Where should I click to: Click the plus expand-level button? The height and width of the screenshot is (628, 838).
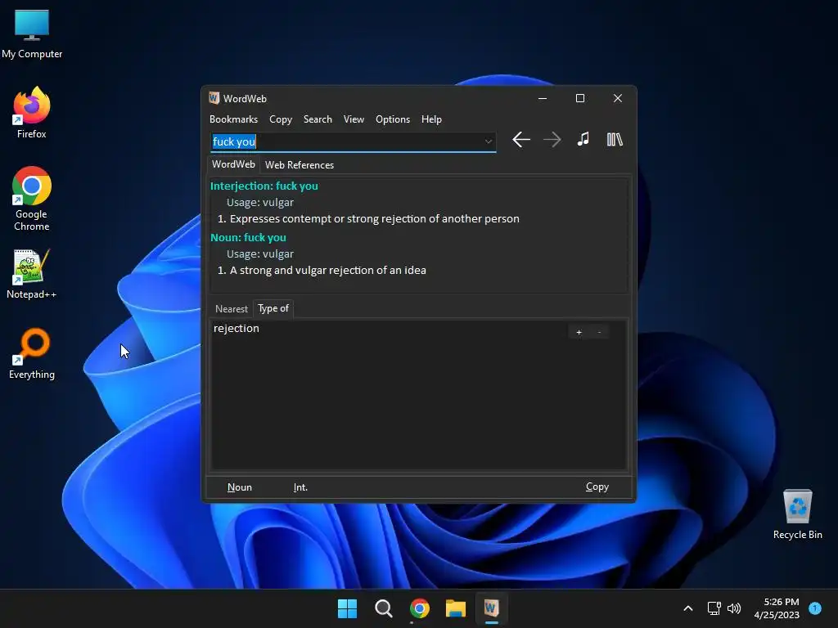coord(579,332)
